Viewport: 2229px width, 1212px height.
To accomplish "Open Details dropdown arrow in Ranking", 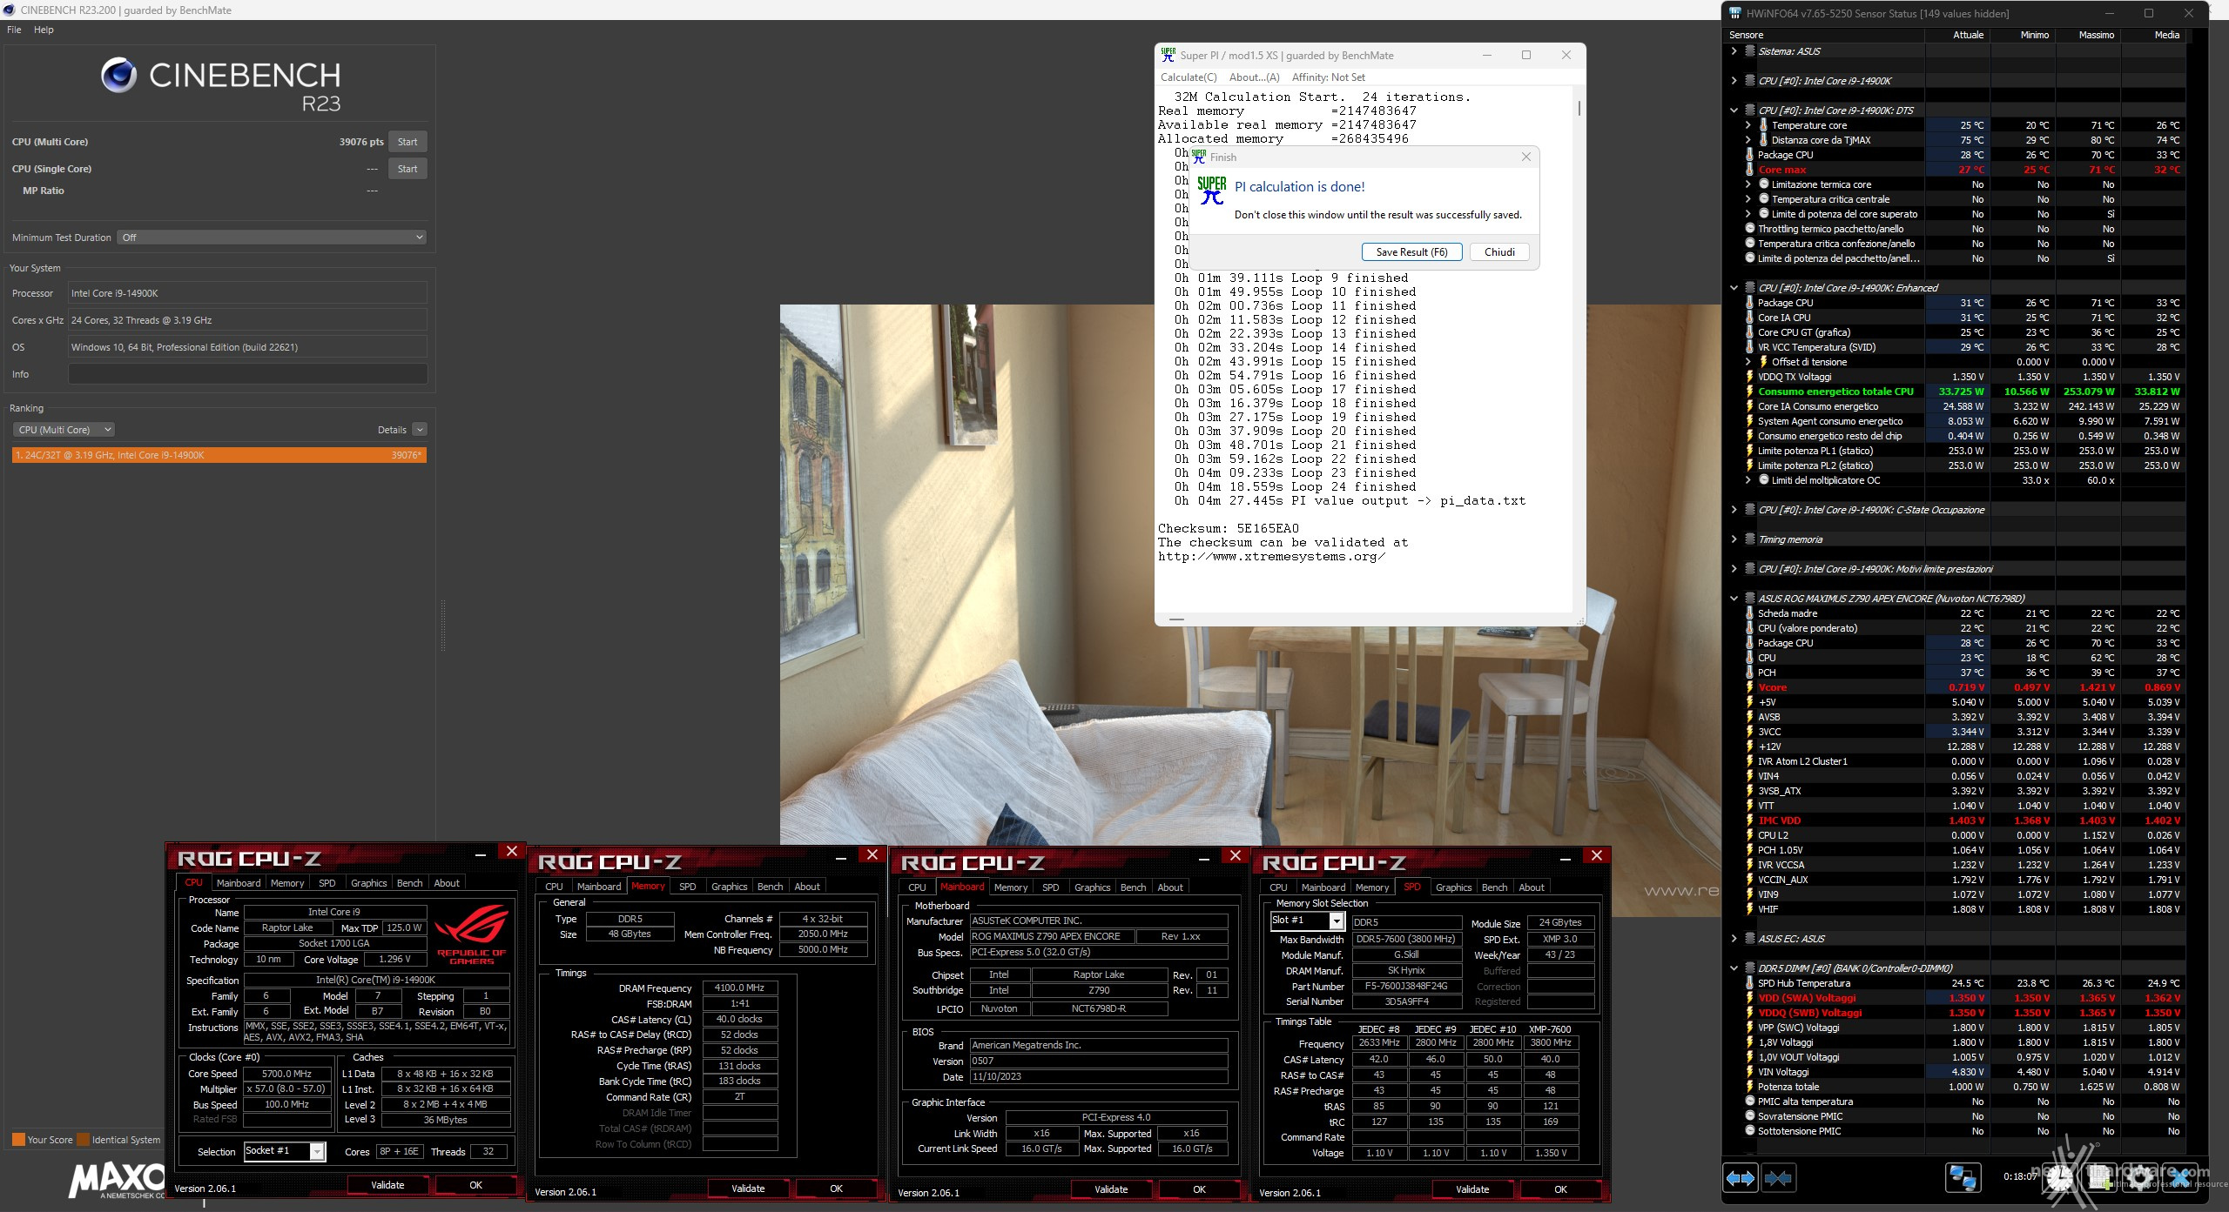I will point(420,430).
